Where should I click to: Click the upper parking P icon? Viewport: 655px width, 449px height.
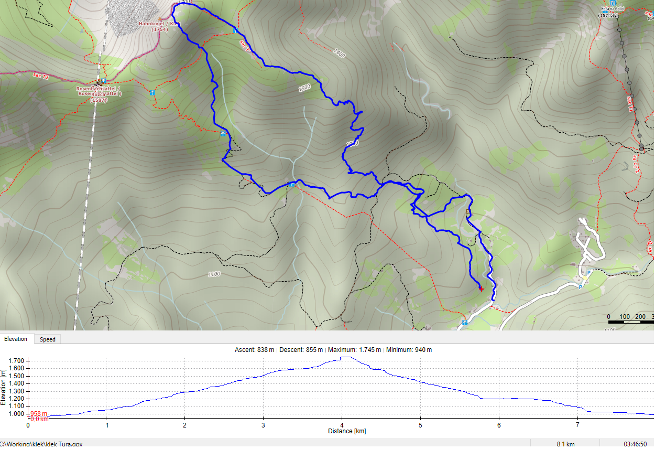(x=588, y=273)
